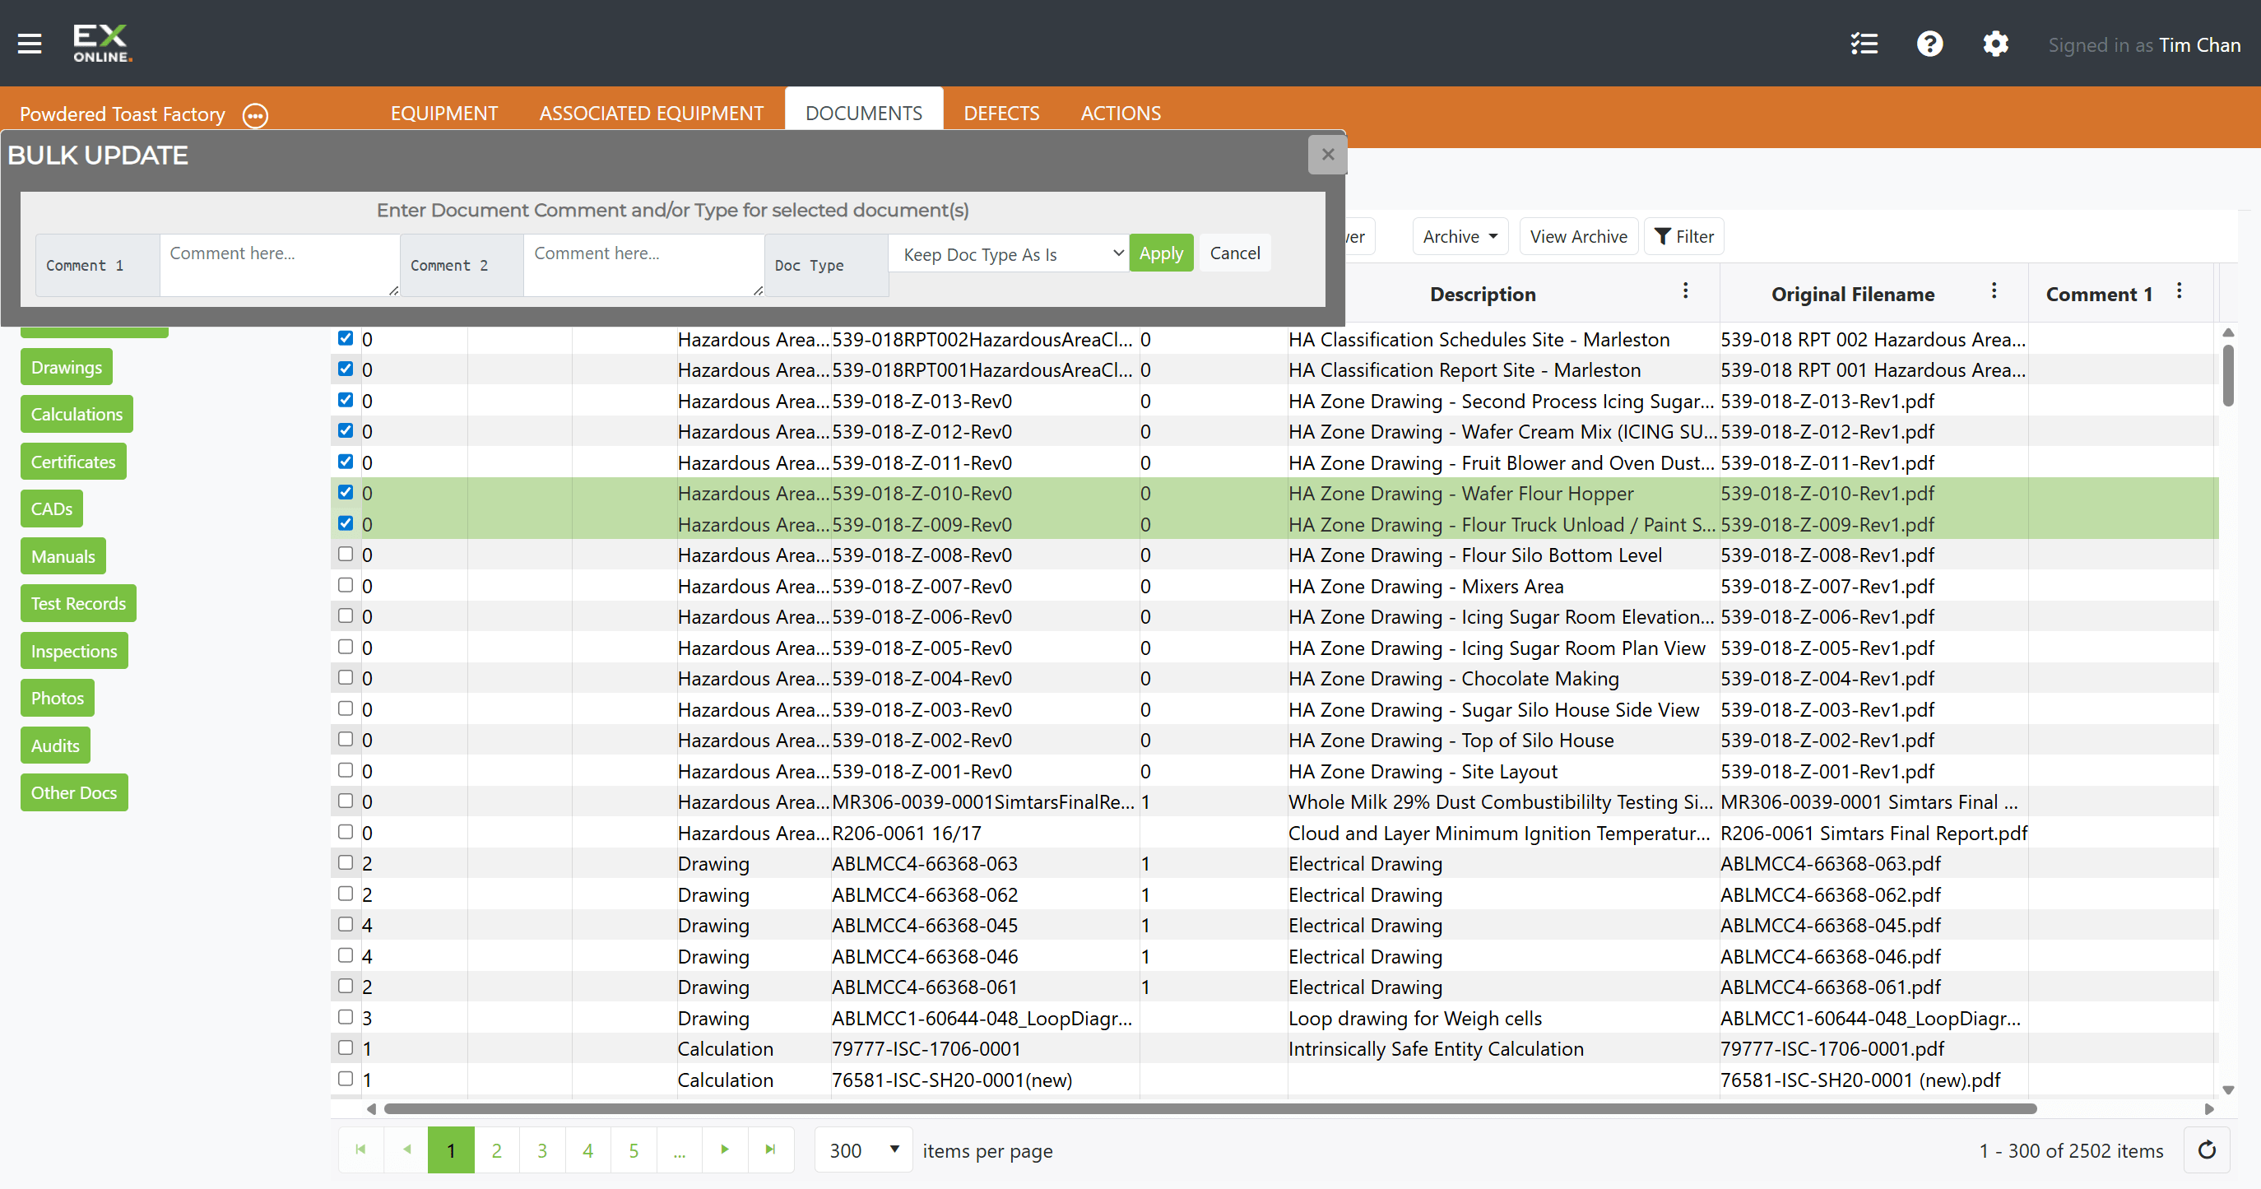Filter by Drawings category
The image size is (2261, 1189).
pyautogui.click(x=67, y=367)
